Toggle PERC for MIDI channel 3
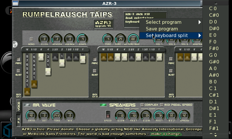This screenshot has height=139, width=232. tap(171, 59)
